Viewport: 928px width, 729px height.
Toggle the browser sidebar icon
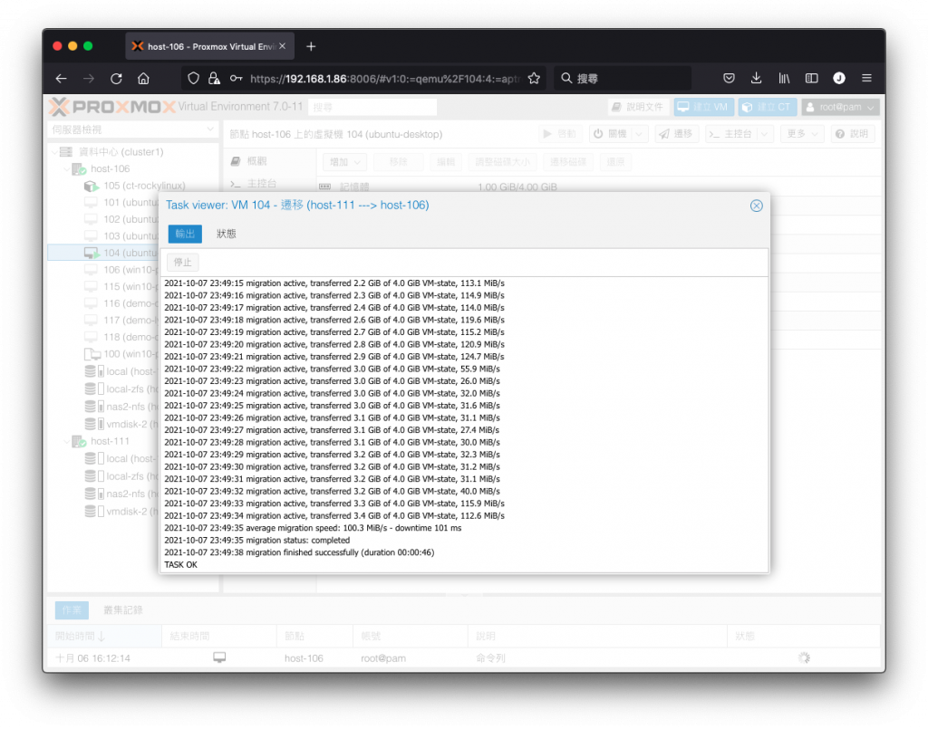pyautogui.click(x=811, y=79)
